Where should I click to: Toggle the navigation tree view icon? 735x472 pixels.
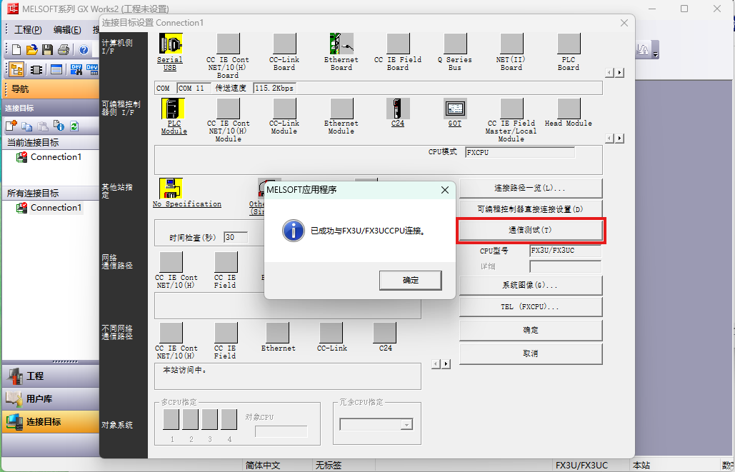click(16, 70)
